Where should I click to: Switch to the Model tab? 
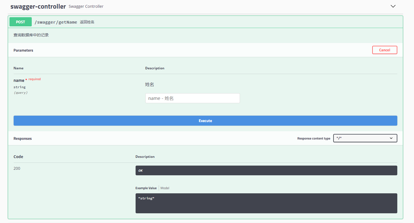pyautogui.click(x=165, y=188)
